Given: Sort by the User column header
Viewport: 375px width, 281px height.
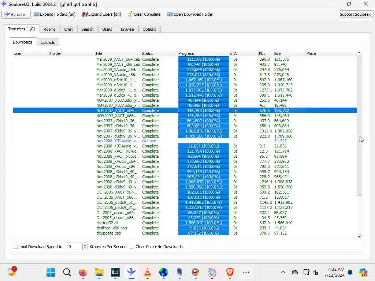Looking at the screenshot, I should click(x=31, y=53).
